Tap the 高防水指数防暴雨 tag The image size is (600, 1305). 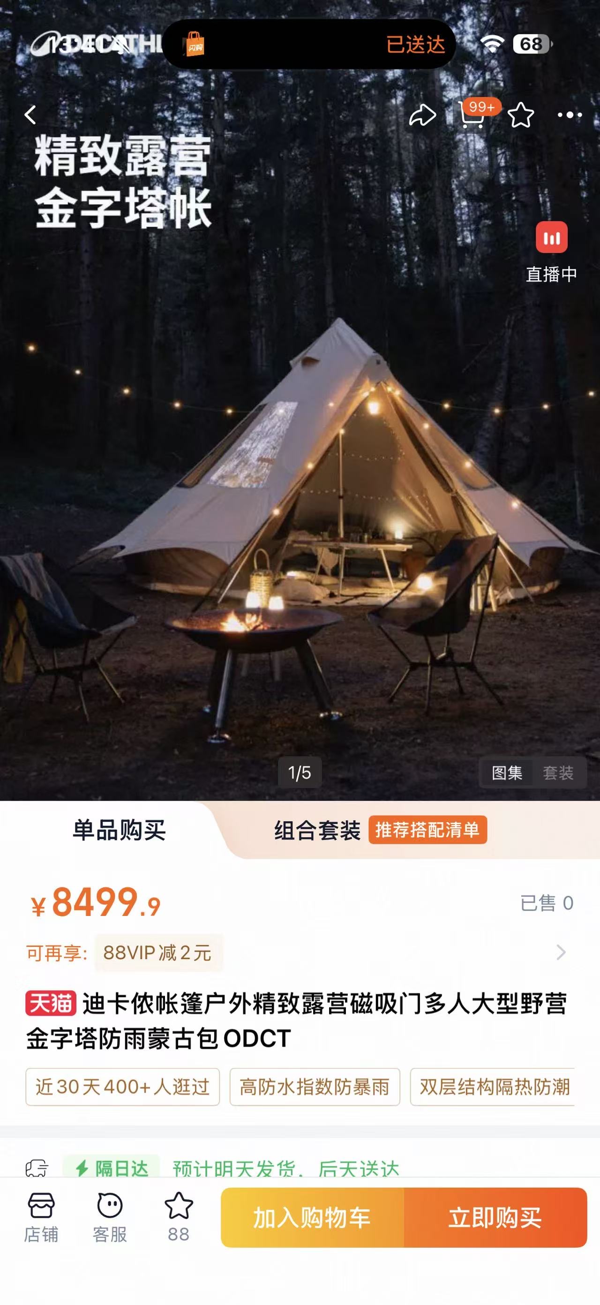tap(315, 1087)
